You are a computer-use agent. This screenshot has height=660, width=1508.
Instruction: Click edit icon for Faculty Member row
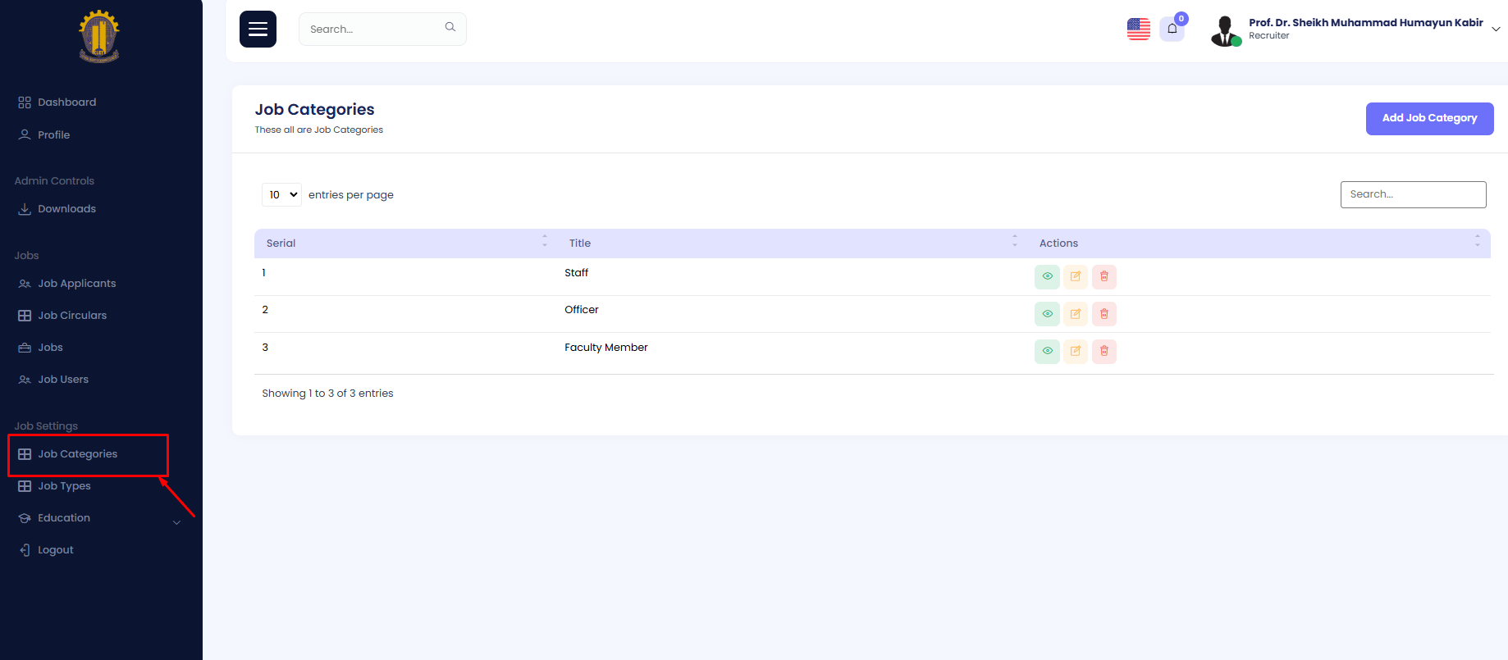click(x=1075, y=352)
